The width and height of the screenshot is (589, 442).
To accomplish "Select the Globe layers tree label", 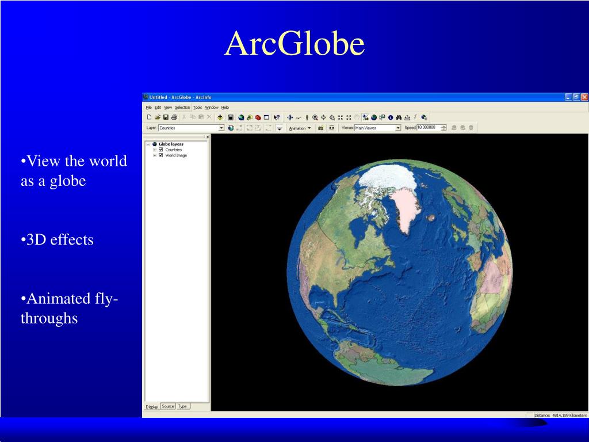I will coord(171,144).
